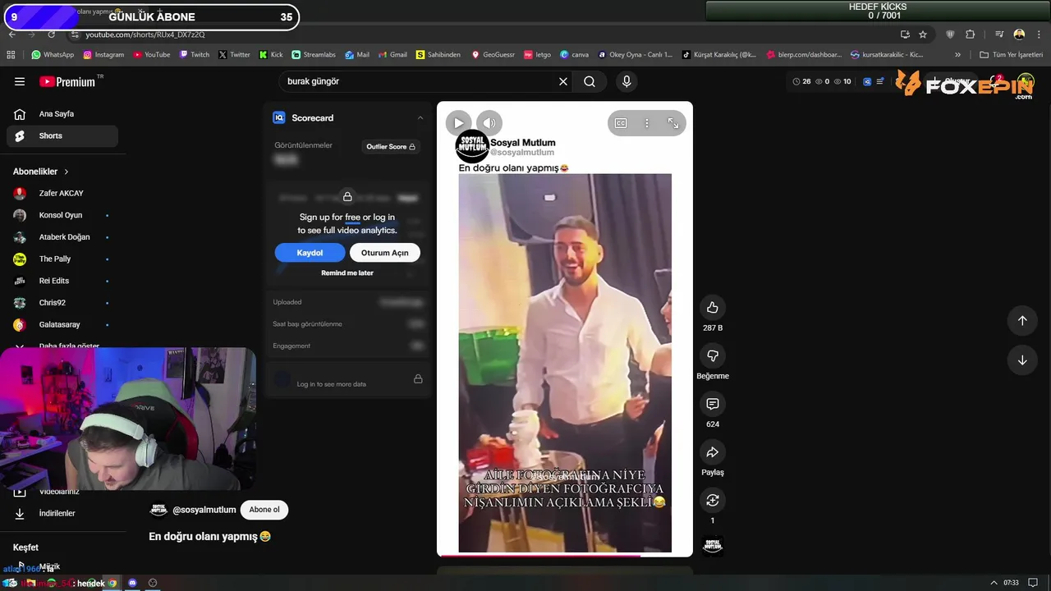The width and height of the screenshot is (1051, 591).
Task: Open Galatasaray subscription channel
Action: (62, 325)
